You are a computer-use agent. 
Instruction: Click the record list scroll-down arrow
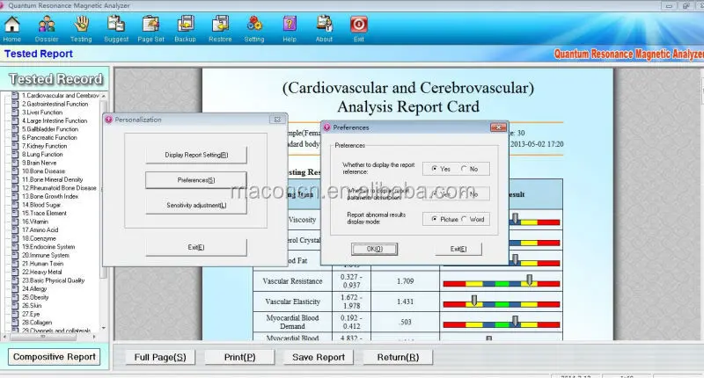[x=104, y=328]
